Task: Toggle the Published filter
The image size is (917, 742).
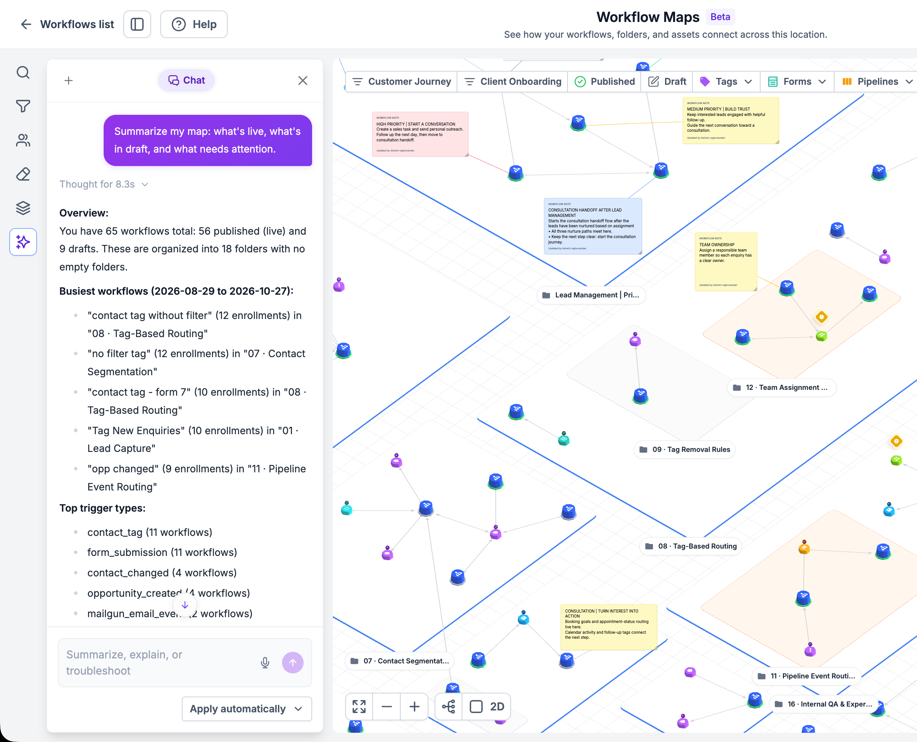Action: click(x=604, y=82)
